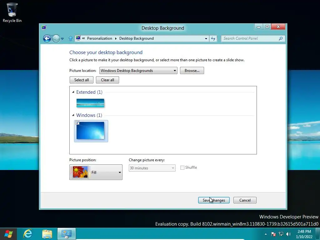Viewport: 320px width, 240px height.
Task: Uncheck the Windows wallpaper checkbox
Action: pyautogui.click(x=77, y=122)
